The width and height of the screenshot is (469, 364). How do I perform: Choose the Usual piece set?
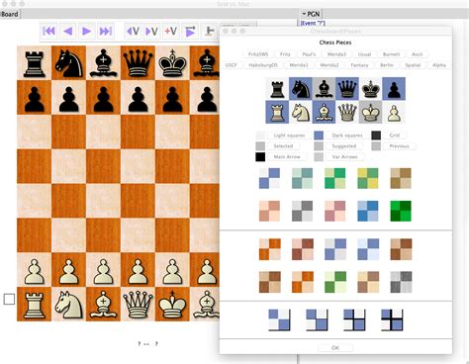364,54
